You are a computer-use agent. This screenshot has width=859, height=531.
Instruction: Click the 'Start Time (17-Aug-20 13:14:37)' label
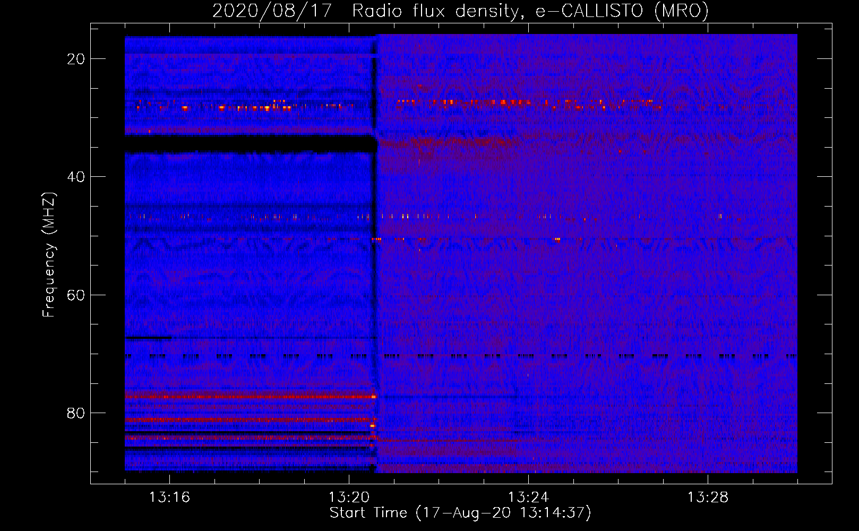pyautogui.click(x=460, y=513)
